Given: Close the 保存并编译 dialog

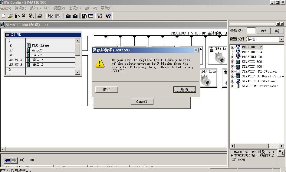Looking at the screenshot, I should click(x=196, y=50).
